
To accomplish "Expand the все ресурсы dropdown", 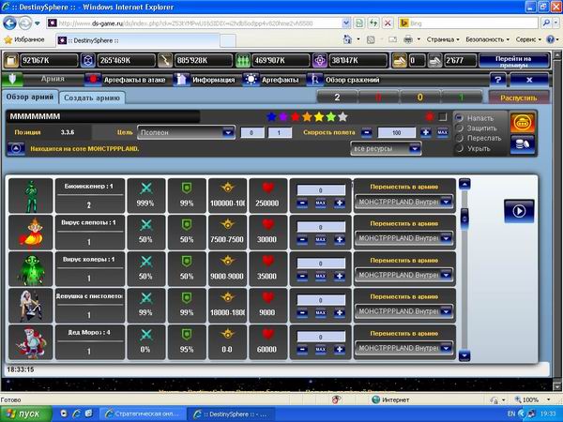I will pos(384,148).
